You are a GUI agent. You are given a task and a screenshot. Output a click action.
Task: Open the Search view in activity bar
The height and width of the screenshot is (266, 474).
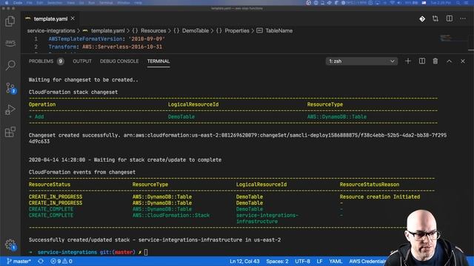10,65
